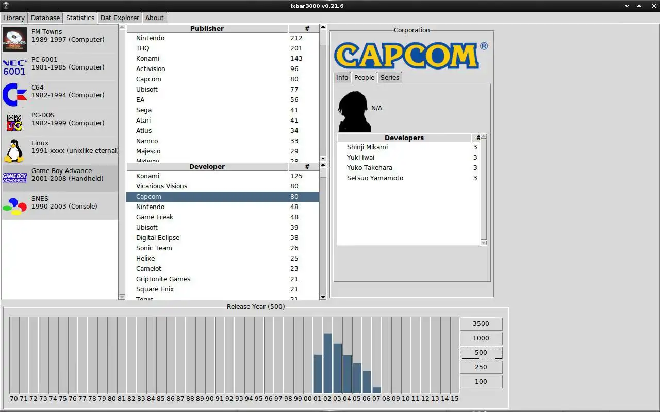Select Sonic Team in the Developer list

pos(223,248)
